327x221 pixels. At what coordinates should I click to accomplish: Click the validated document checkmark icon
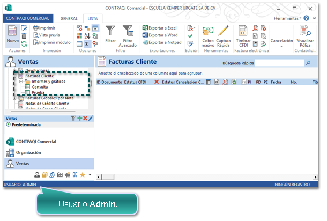coord(263,43)
